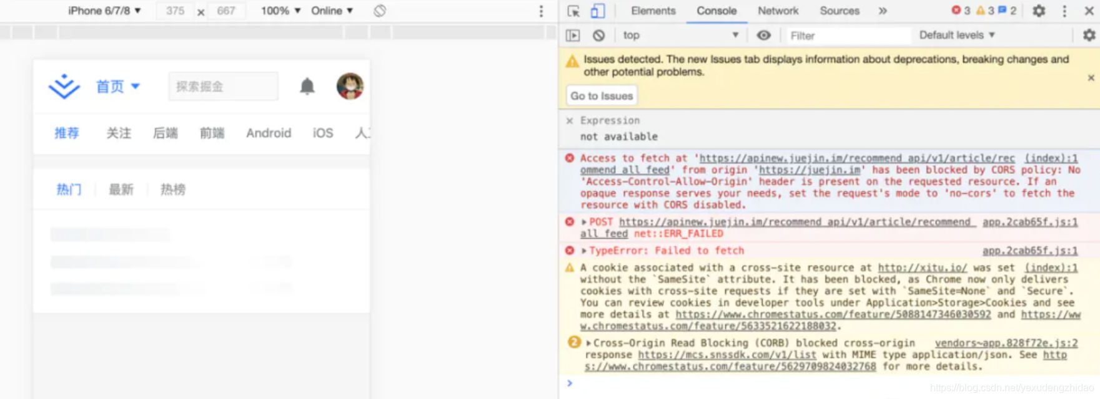
Task: Toggle the device toolbar icon
Action: 598,11
